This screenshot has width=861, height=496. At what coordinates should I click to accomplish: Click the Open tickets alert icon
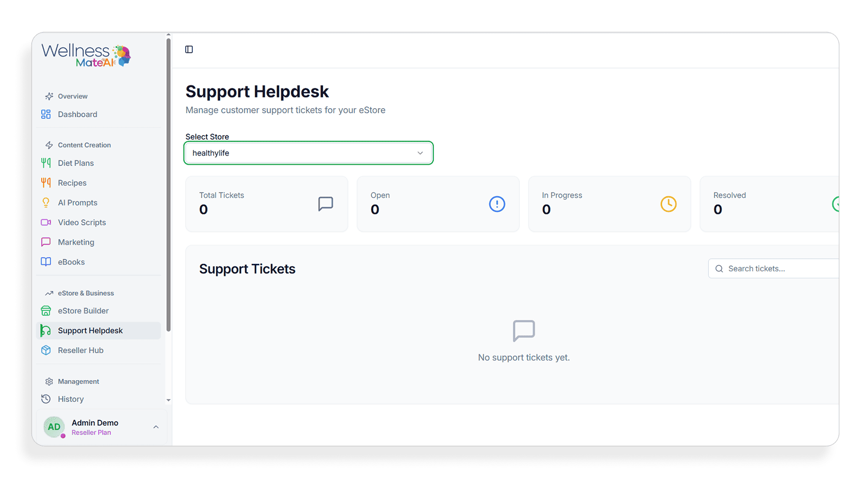click(x=497, y=204)
